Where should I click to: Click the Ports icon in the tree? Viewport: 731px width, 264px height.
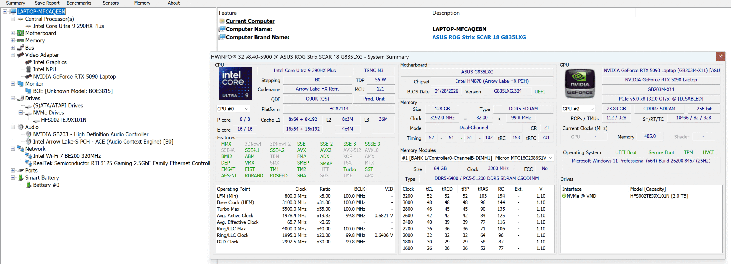21,171
